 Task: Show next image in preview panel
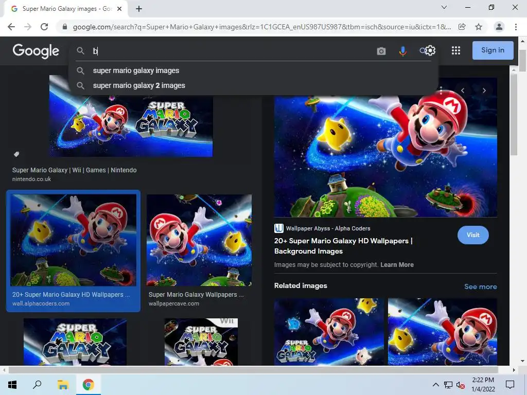(484, 91)
